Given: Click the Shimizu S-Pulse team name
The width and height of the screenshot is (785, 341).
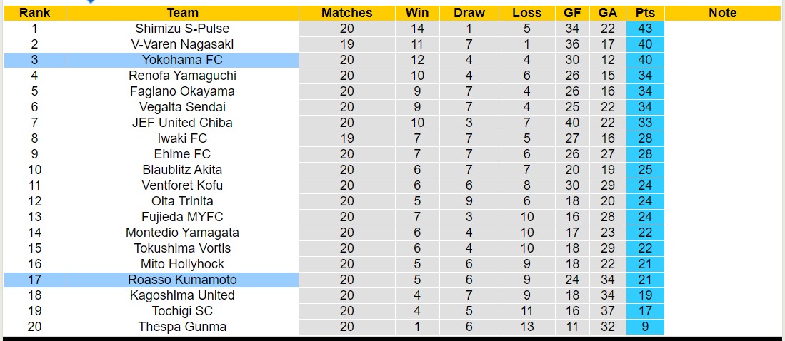Looking at the screenshot, I should click(x=182, y=29).
